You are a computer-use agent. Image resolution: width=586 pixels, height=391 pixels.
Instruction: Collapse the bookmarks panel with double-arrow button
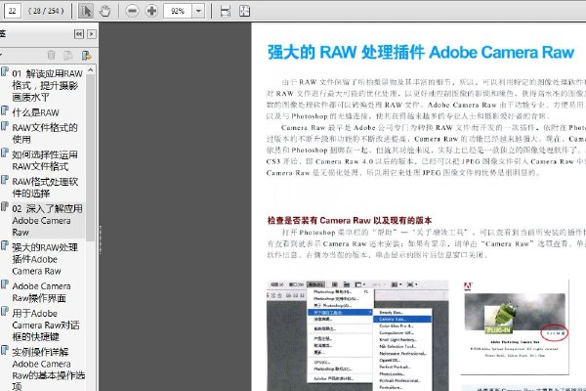pyautogui.click(x=79, y=34)
